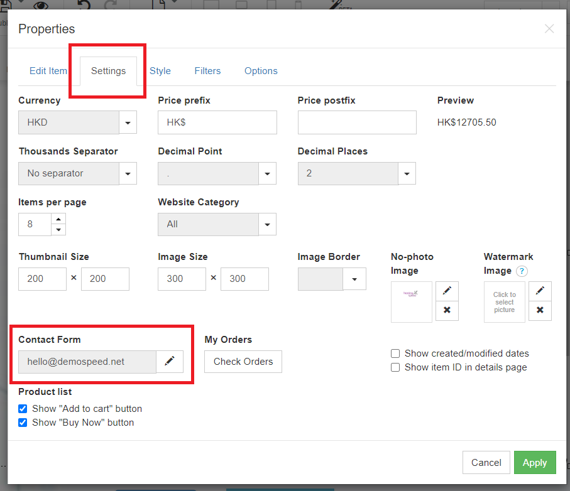570x491 pixels.
Task: Enable Show item ID in details page
Action: (x=395, y=367)
